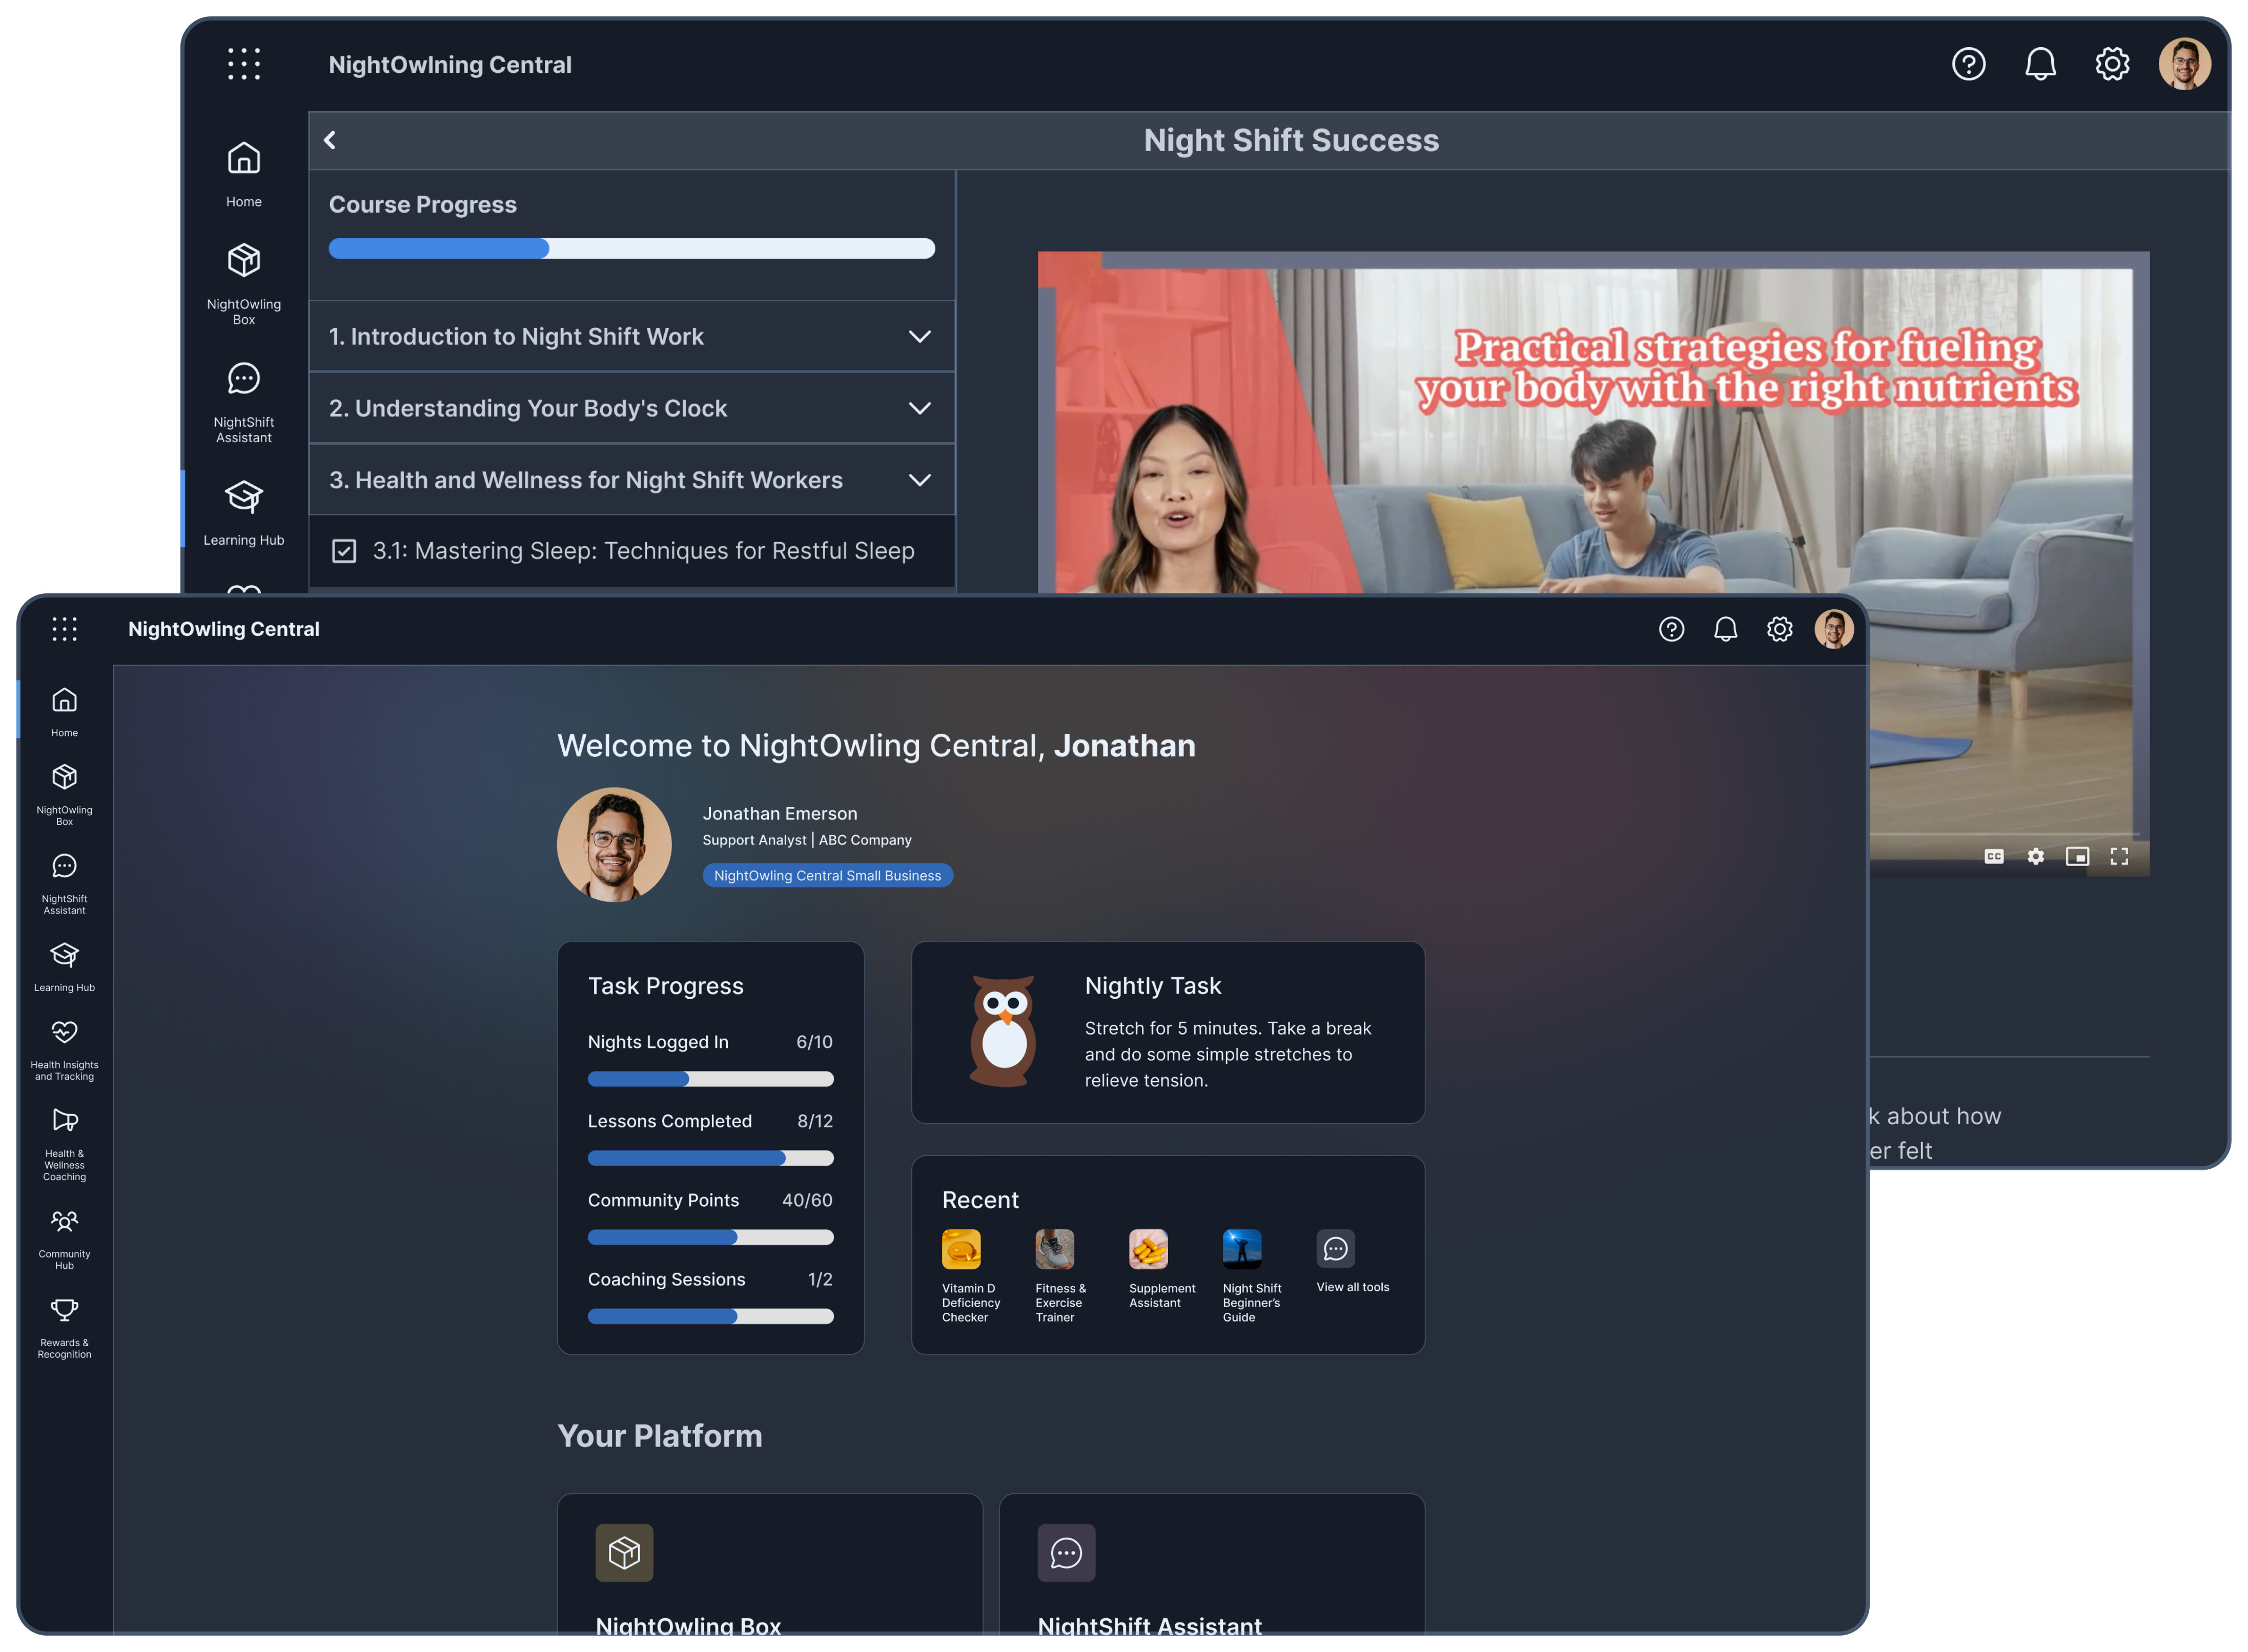Click the Coaching Sessions progress bar
This screenshot has width=2248, height=1652.
point(710,1316)
